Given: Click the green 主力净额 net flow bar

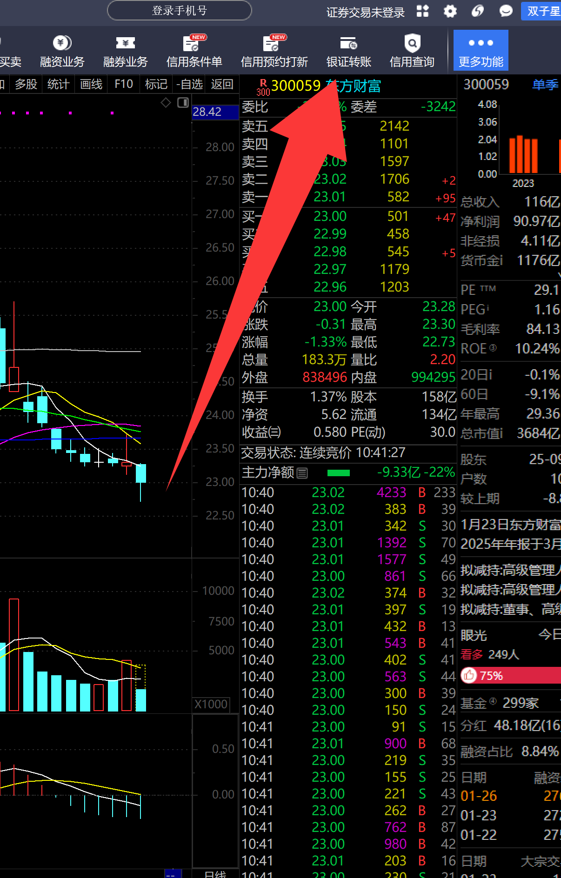Looking at the screenshot, I should tap(339, 473).
